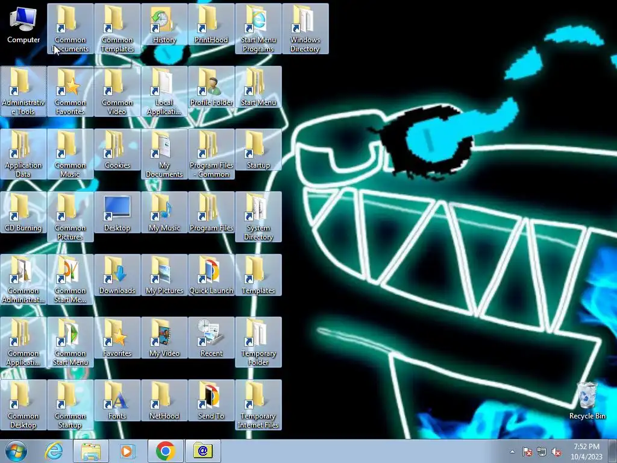Screen dimensions: 617x463
Task: Select the Common Desktop shortcut
Action: coord(23,405)
